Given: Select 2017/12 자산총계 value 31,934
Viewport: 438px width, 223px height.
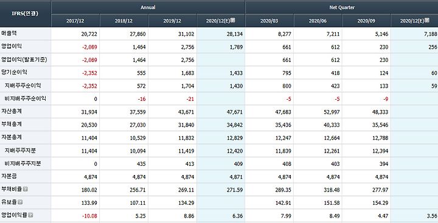Looking at the screenshot, I should pyautogui.click(x=89, y=112).
